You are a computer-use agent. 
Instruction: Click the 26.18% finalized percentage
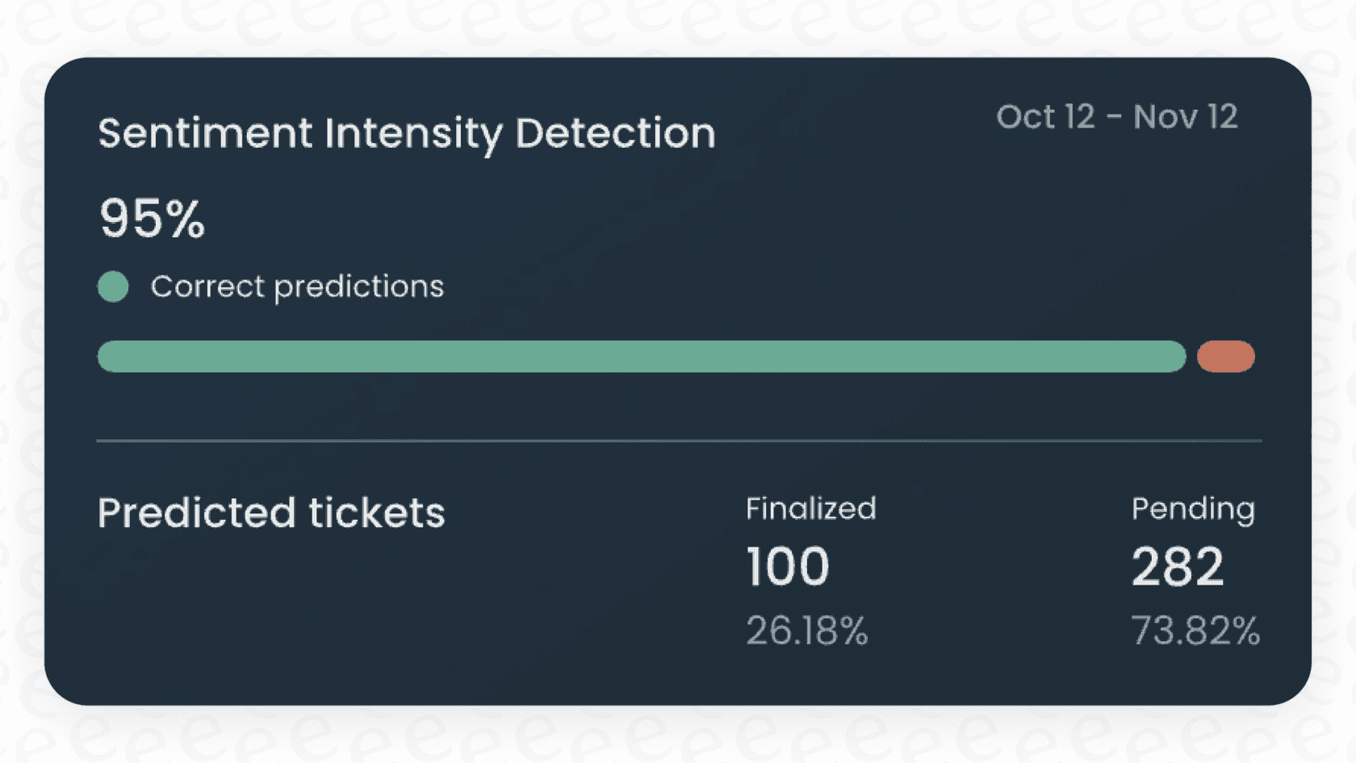tap(806, 631)
